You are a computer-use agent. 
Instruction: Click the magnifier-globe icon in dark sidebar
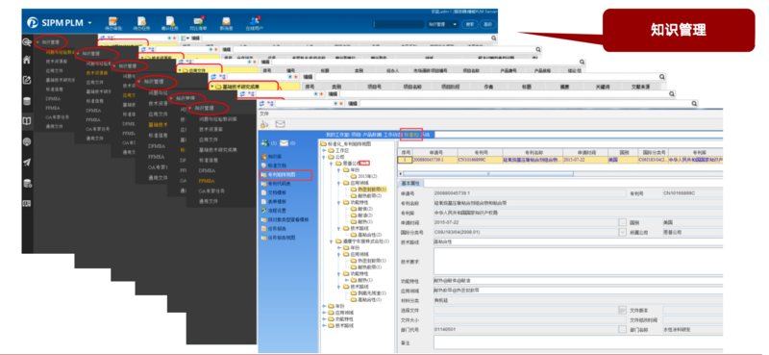pyautogui.click(x=28, y=42)
